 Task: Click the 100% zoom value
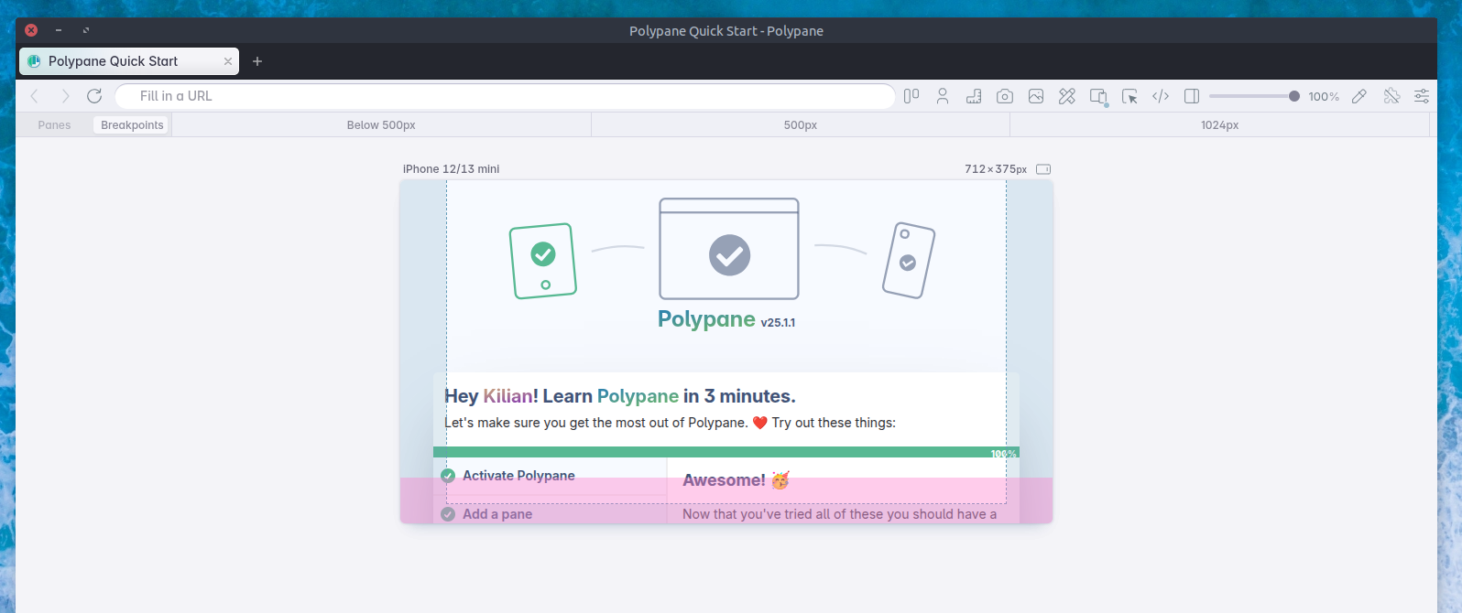tap(1324, 97)
